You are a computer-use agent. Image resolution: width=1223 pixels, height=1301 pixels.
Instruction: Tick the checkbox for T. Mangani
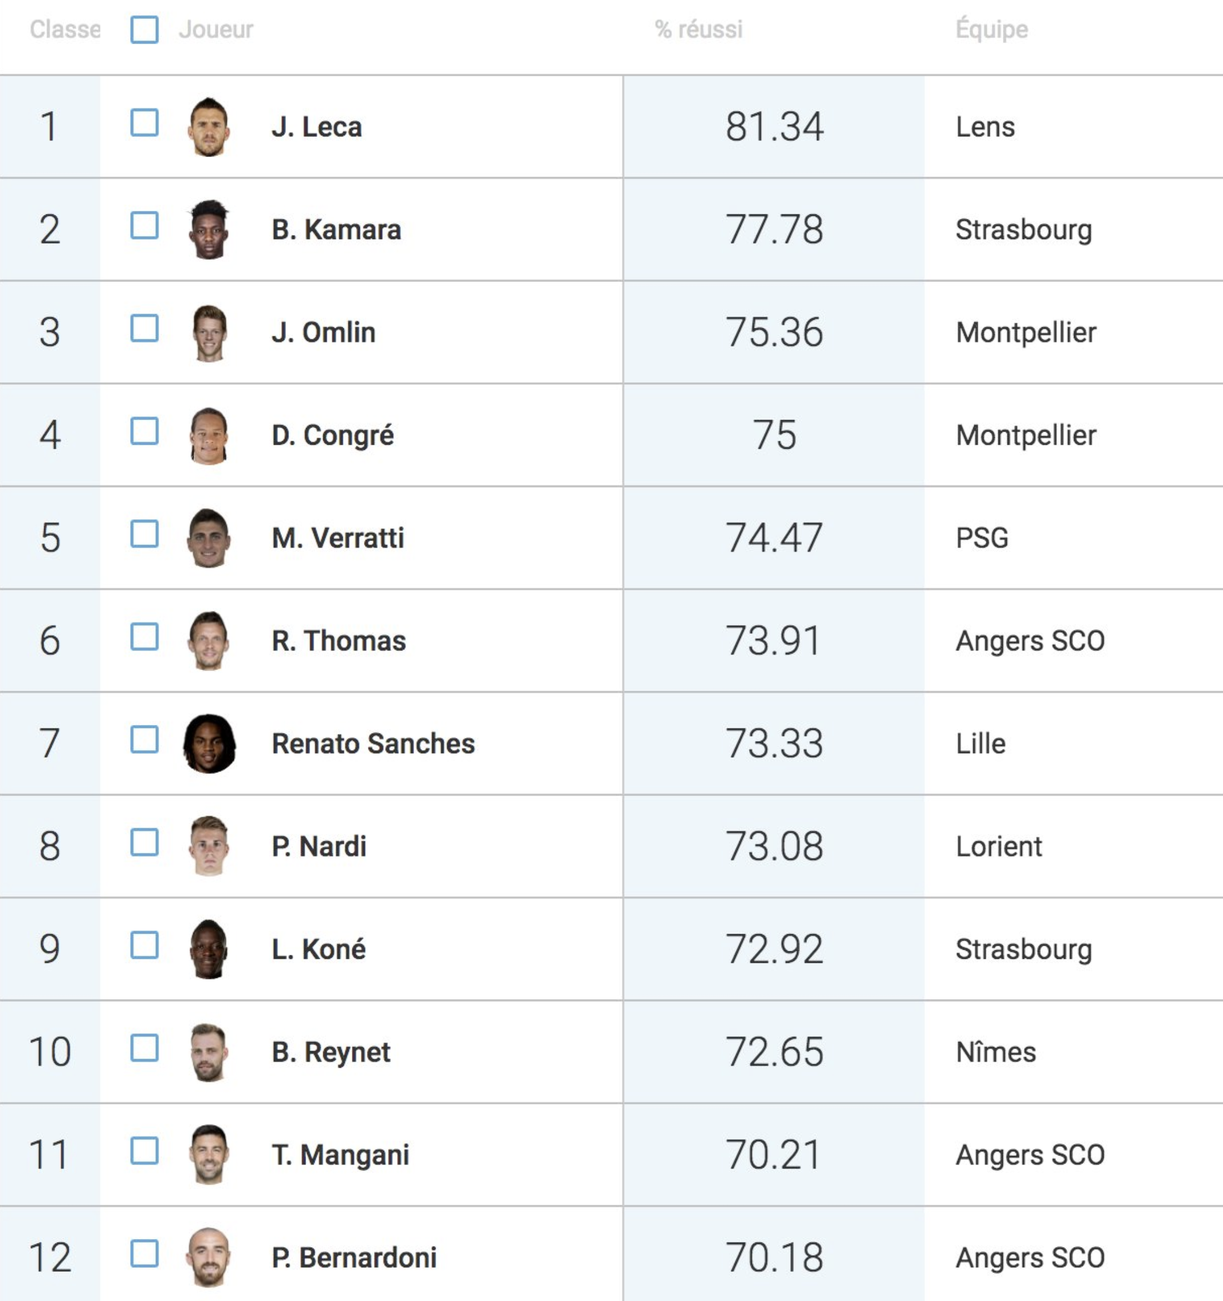pos(144,1150)
